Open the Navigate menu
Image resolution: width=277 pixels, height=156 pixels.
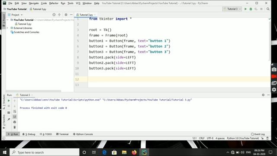tap(34, 3)
